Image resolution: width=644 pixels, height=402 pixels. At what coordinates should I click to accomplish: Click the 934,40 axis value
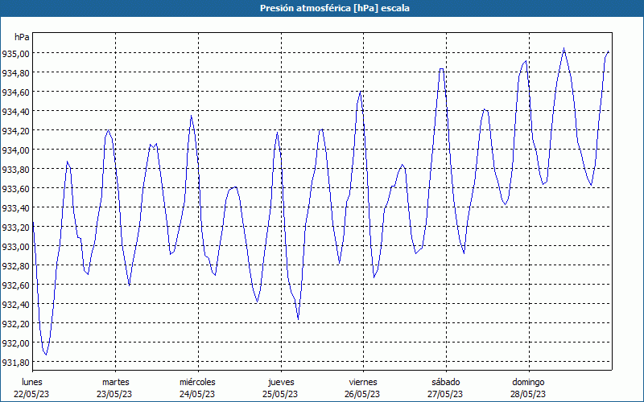15,111
